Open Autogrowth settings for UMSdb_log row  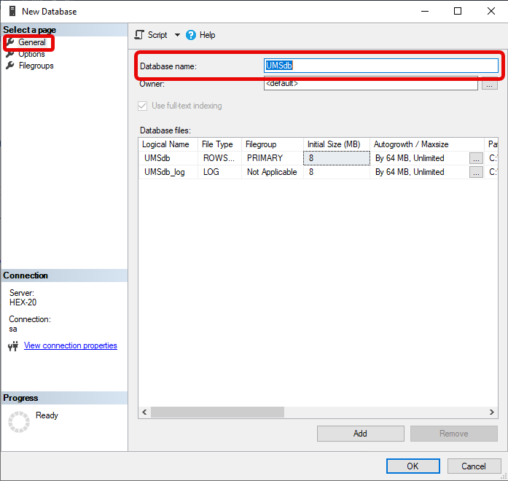coord(476,172)
